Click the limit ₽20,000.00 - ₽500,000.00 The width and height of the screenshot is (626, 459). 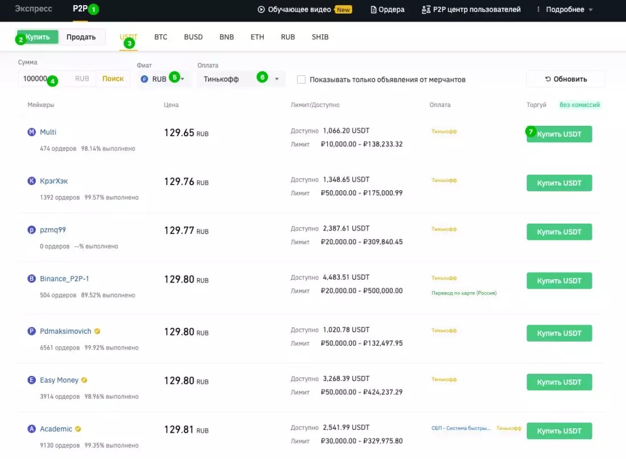pos(362,291)
